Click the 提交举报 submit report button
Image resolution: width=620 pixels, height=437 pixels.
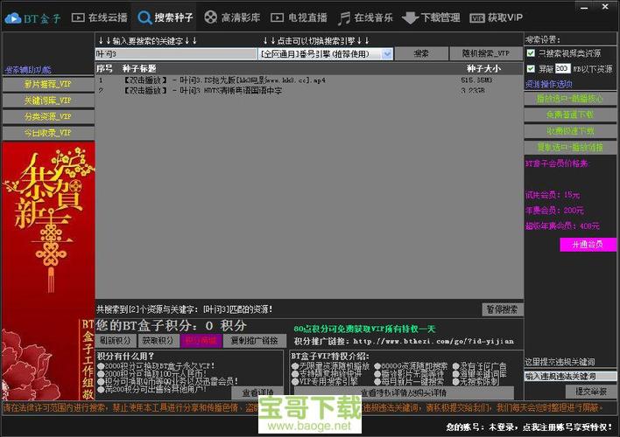(591, 392)
